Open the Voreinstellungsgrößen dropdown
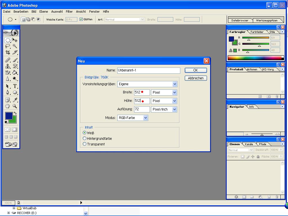This screenshot has width=288, height=216. coord(175,84)
